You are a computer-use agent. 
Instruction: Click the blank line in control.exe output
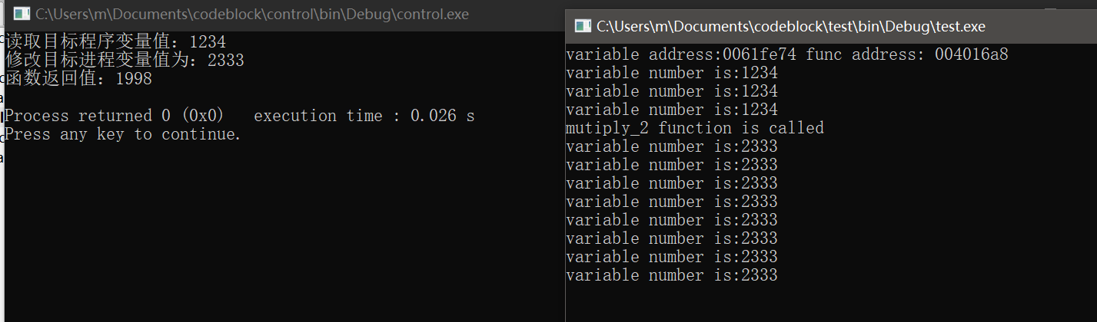pos(154,97)
